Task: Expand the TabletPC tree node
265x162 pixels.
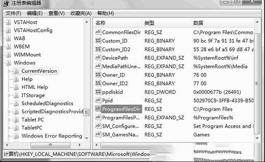Action: 9,128
